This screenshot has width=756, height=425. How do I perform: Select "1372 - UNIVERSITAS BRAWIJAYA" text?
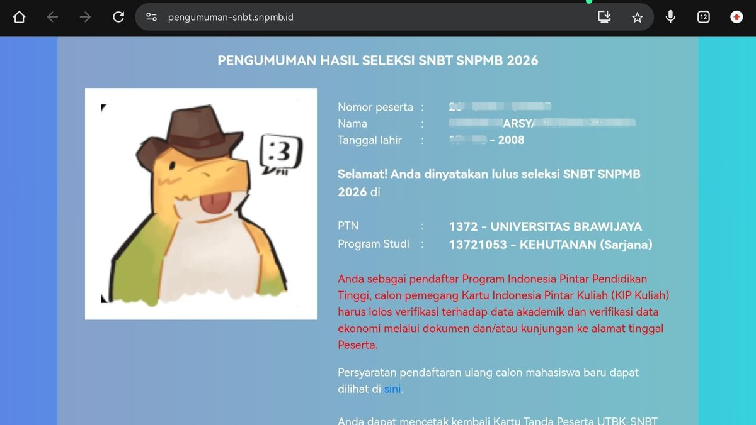[546, 227]
